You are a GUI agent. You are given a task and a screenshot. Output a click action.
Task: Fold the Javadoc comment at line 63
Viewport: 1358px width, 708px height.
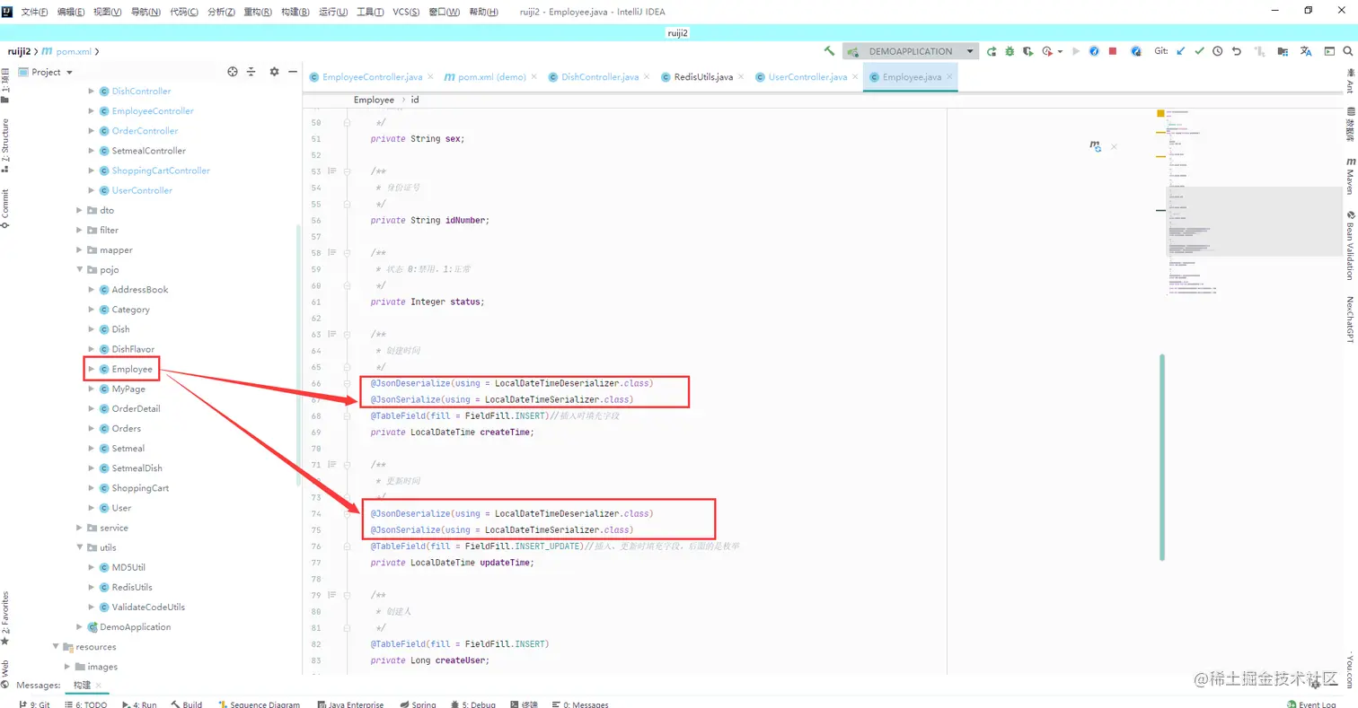347,334
